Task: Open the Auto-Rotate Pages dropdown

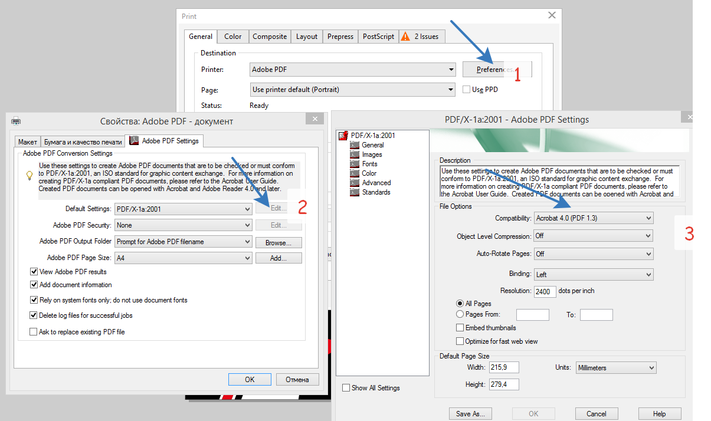Action: (594, 254)
